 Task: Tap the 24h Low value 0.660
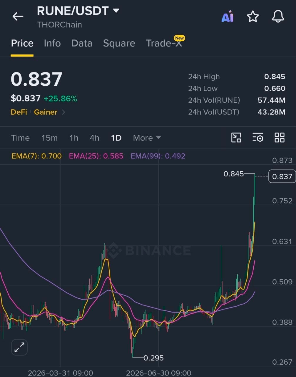pos(275,88)
